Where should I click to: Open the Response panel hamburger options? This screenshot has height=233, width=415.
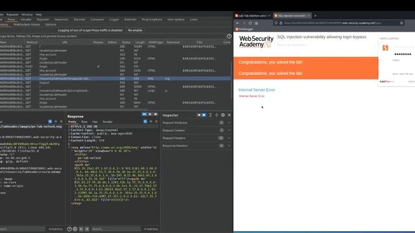point(156,122)
